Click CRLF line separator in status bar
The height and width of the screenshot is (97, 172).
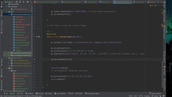tap(135, 96)
